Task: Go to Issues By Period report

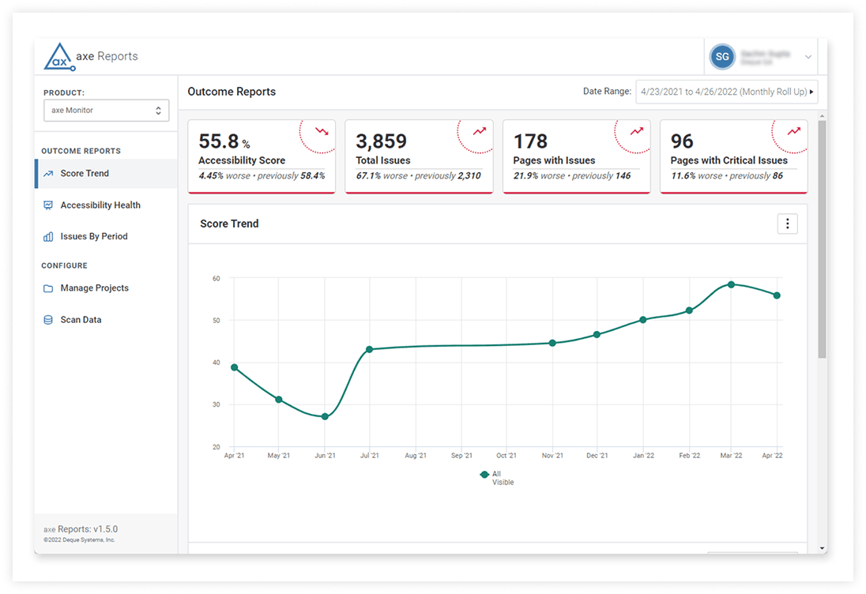Action: pos(93,237)
